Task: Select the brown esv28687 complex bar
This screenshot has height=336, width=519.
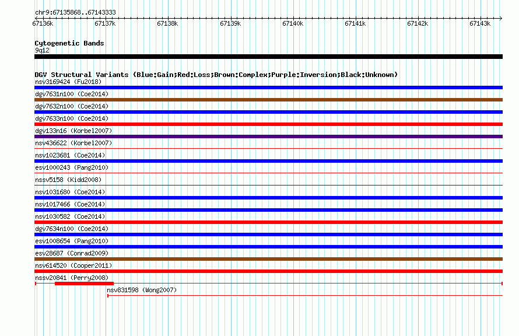Action: pyautogui.click(x=268, y=259)
